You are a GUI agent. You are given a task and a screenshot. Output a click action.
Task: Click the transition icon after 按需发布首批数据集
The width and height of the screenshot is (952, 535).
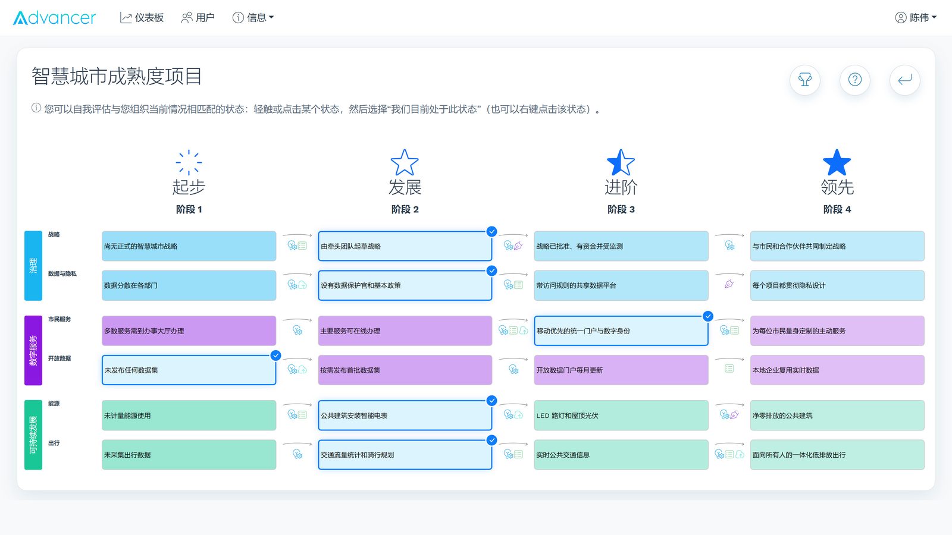513,370
